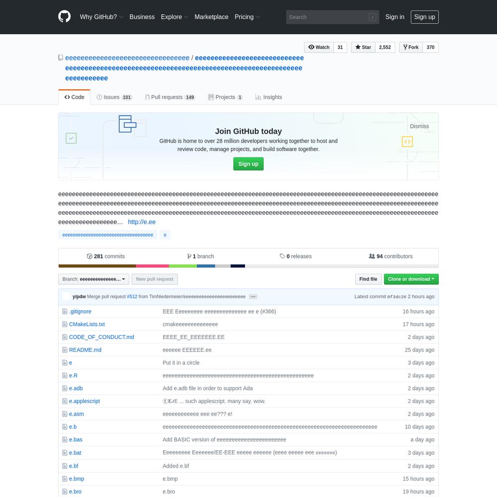
Task: Open the CMakeLists.txt file
Action: 87,324
